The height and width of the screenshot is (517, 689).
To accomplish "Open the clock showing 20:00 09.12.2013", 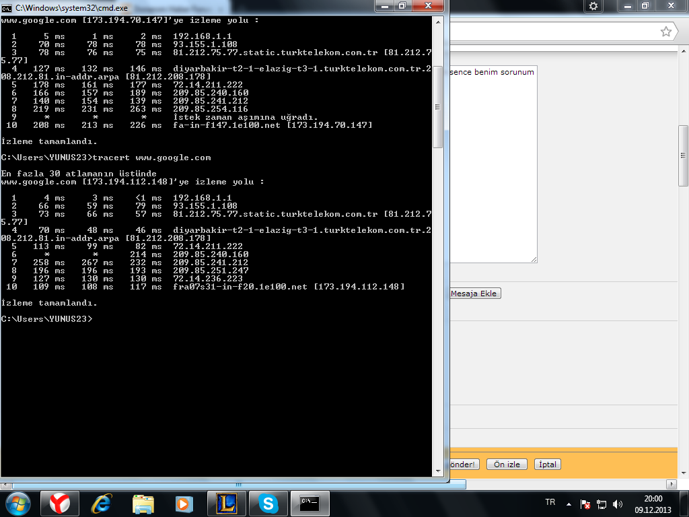I will pyautogui.click(x=653, y=504).
